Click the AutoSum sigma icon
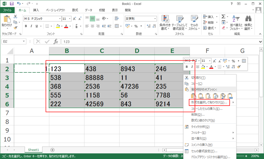Screen dimensions: 264x159 click(223, 16)
